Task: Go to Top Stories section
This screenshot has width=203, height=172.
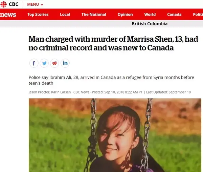Action: coord(38,14)
